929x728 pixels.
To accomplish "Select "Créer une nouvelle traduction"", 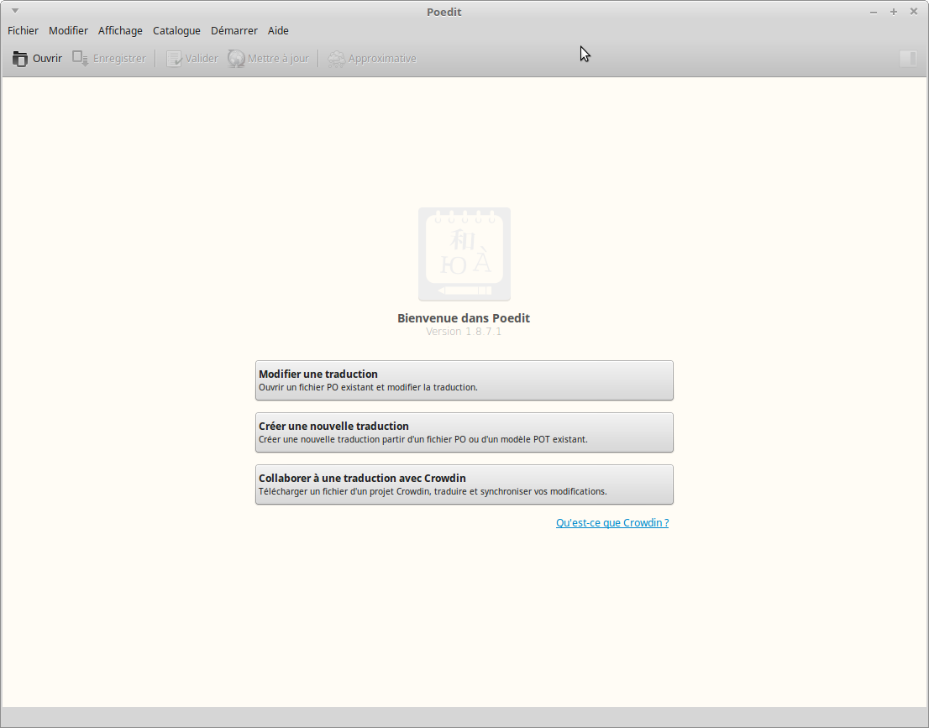I will point(464,432).
